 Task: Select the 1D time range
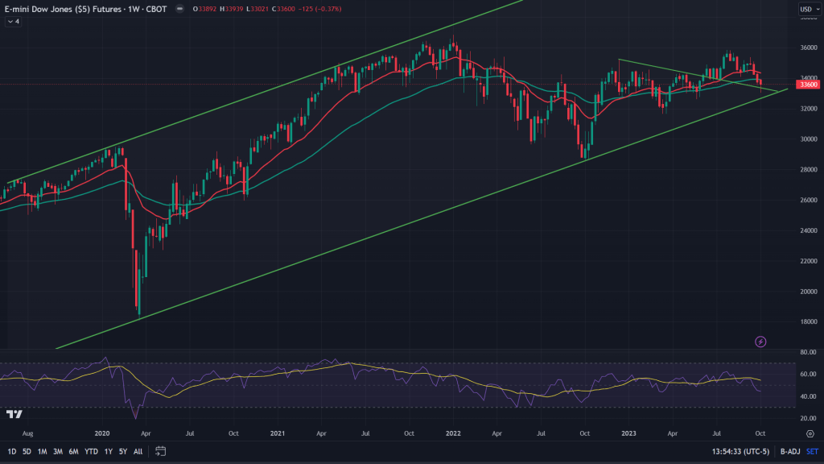click(12, 450)
